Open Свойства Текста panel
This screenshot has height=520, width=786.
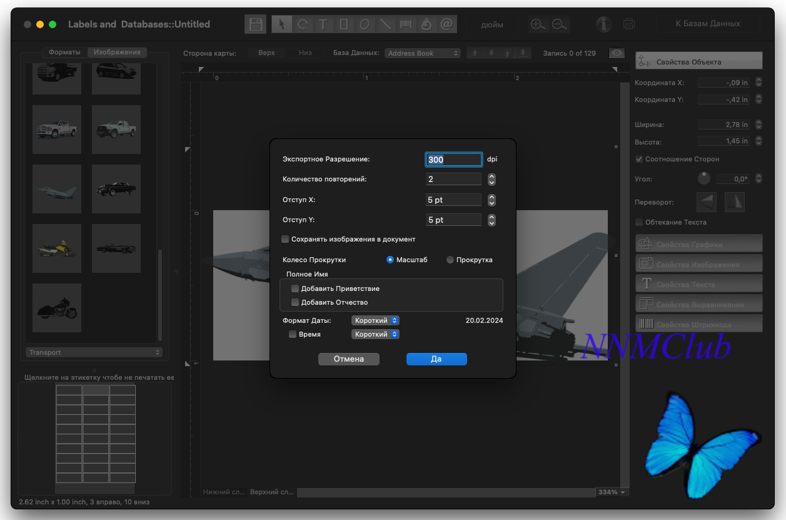point(699,283)
